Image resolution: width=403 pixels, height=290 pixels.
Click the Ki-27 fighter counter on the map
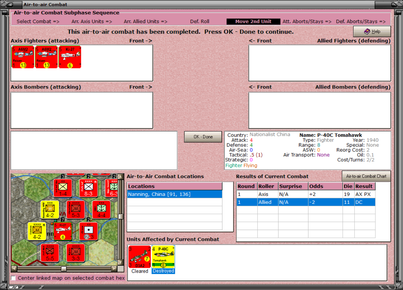(63, 231)
